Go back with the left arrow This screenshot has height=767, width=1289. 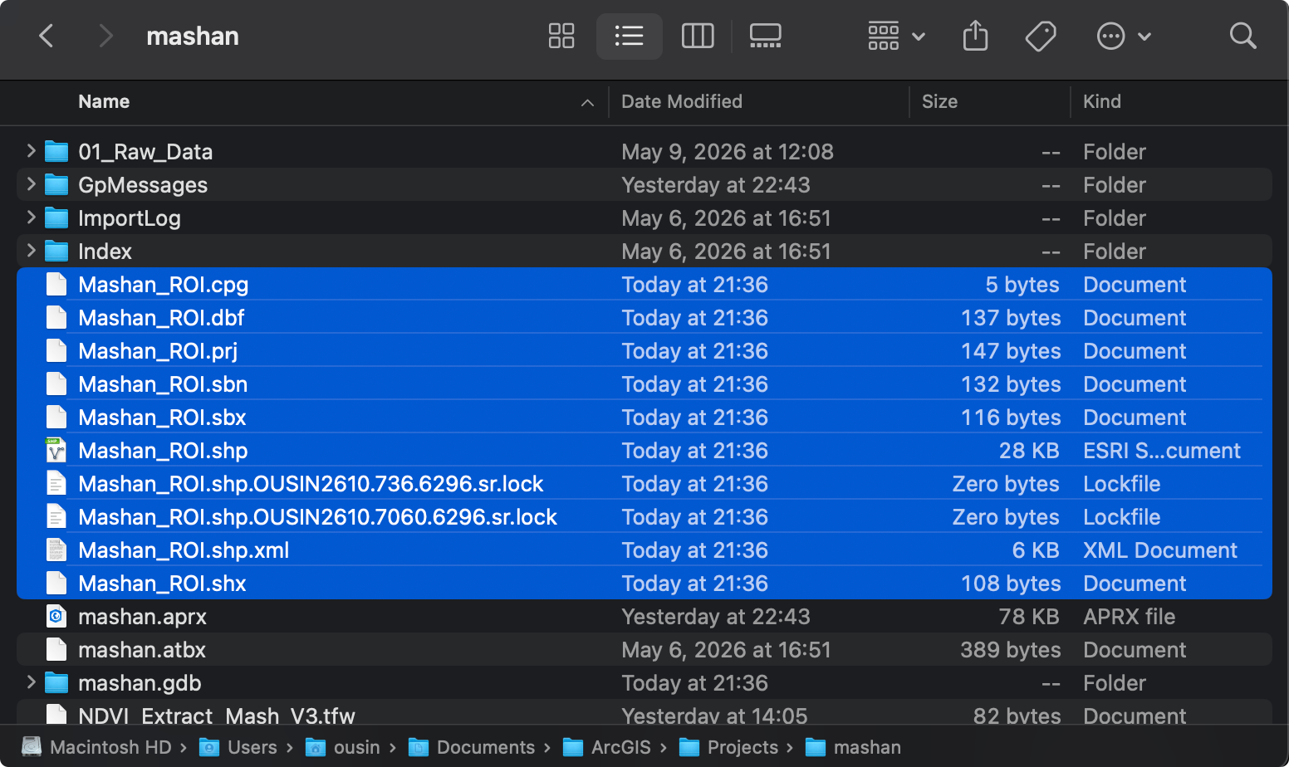[47, 36]
